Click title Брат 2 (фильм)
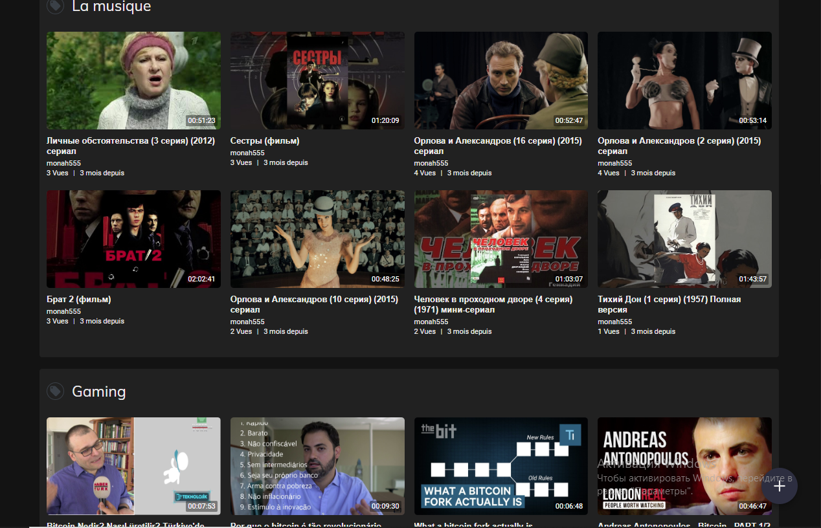The image size is (821, 528). coord(79,300)
